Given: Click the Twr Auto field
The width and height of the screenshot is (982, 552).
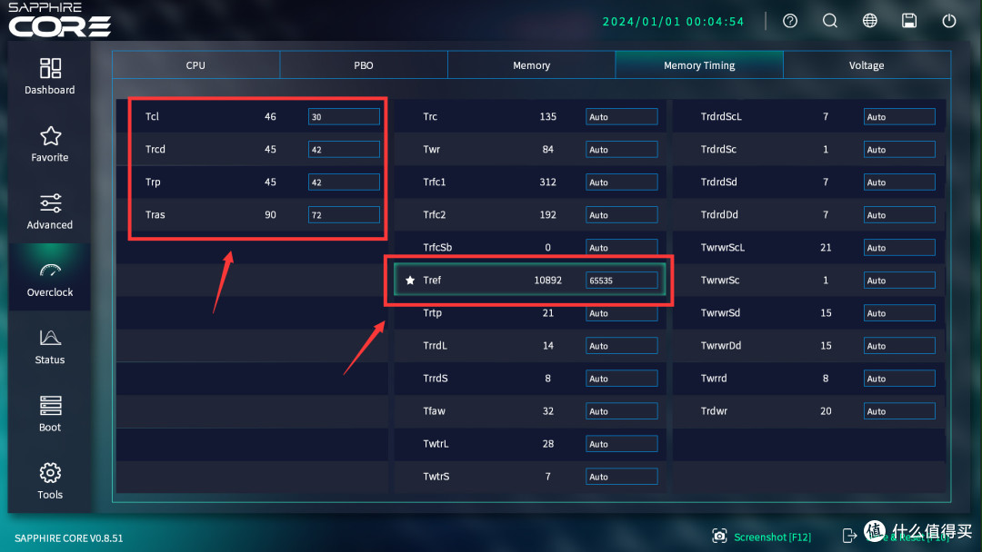Looking at the screenshot, I should click(622, 150).
